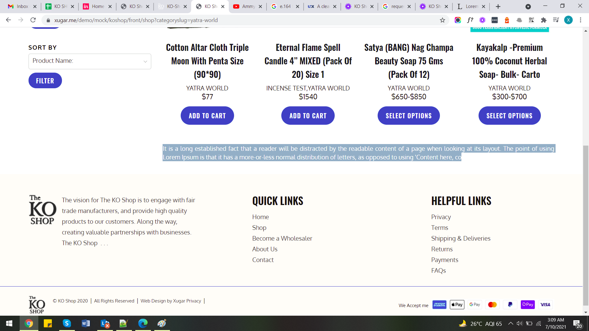
Task: Click the Shop Pay payment icon
Action: click(528, 305)
